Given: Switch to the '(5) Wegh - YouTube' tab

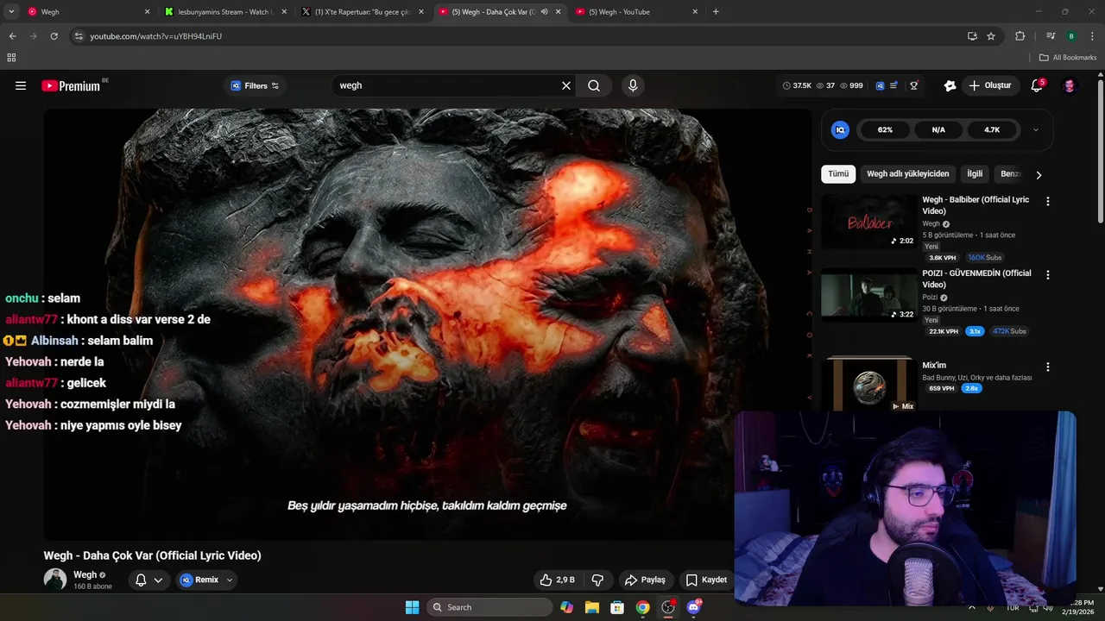Looking at the screenshot, I should 637,12.
